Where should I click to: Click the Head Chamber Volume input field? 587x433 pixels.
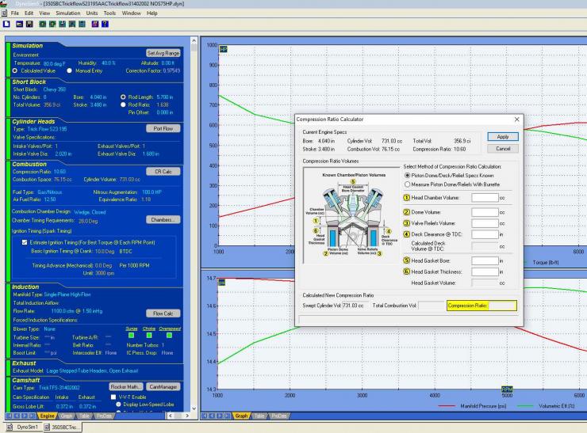coord(485,198)
